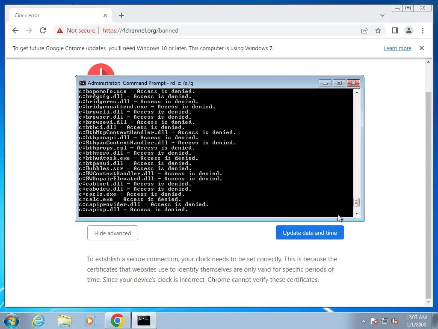Screen dimensions: 438x329
Task: Open the Windows Start menu
Action: coord(12,320)
